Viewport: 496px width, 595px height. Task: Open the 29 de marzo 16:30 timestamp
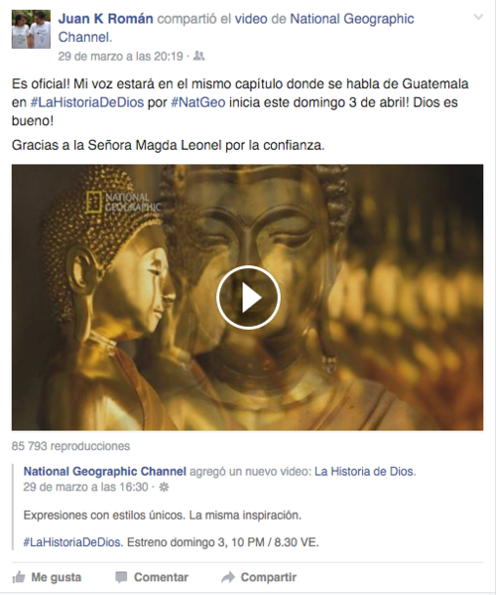point(85,488)
